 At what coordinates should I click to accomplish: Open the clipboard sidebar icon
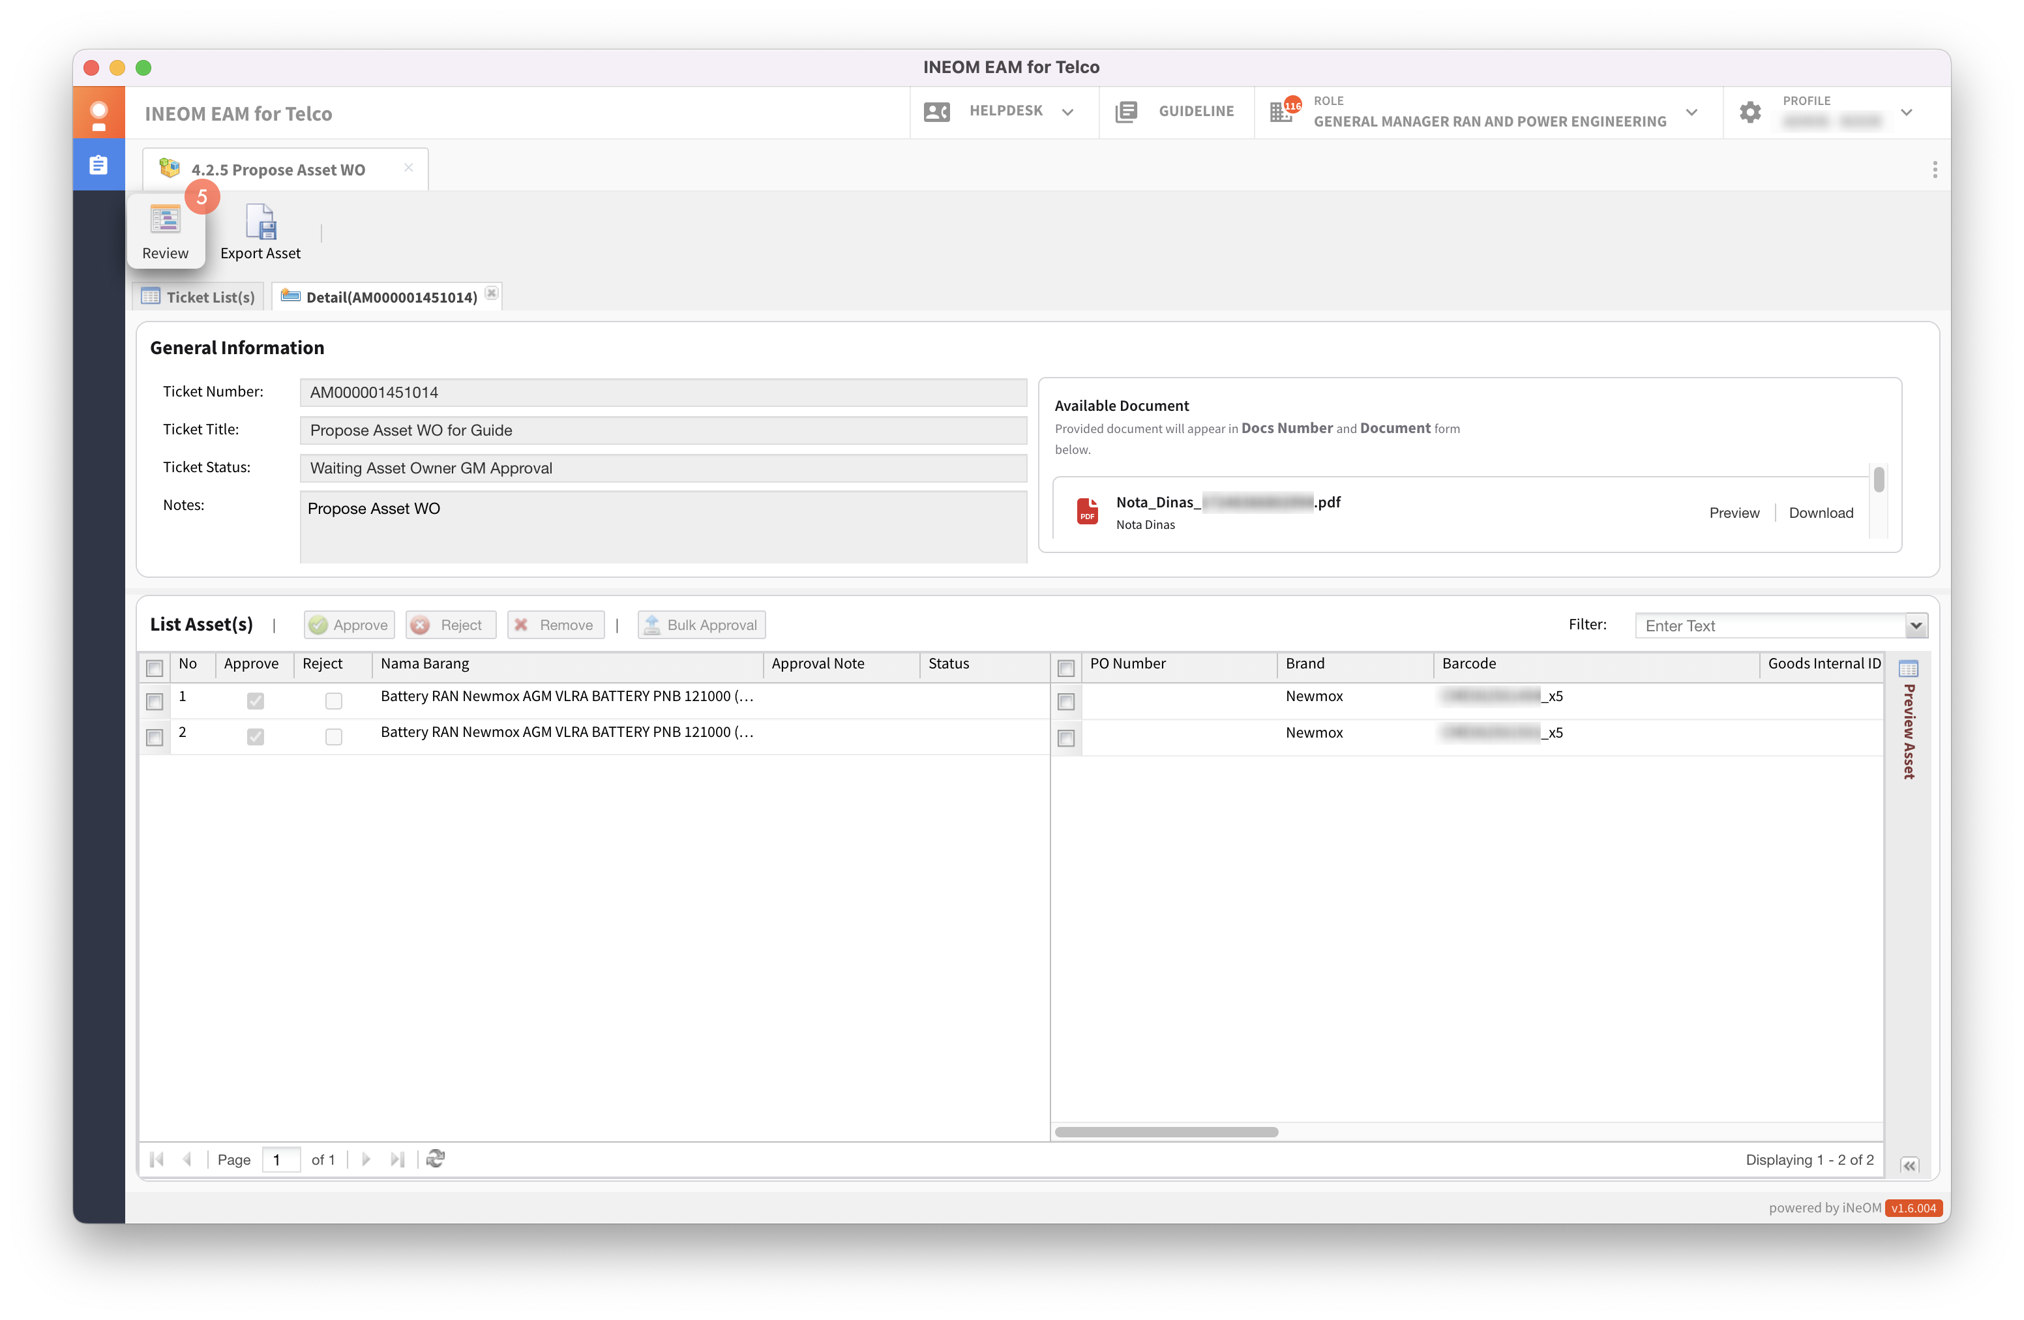pyautogui.click(x=98, y=164)
